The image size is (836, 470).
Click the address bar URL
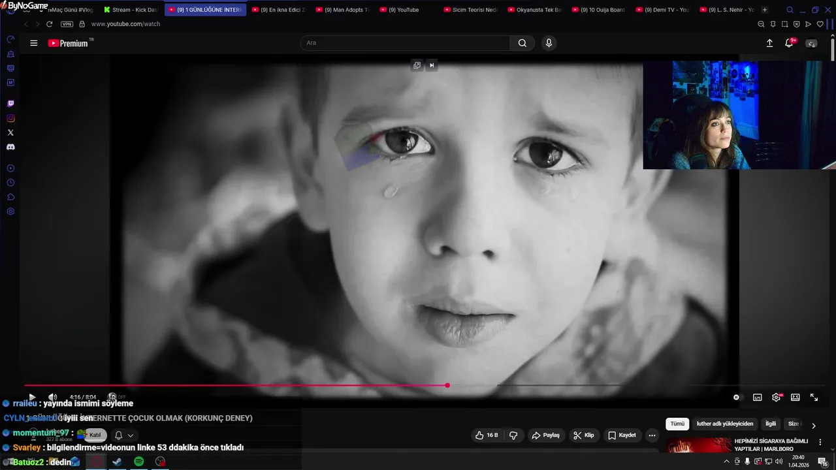coord(125,24)
